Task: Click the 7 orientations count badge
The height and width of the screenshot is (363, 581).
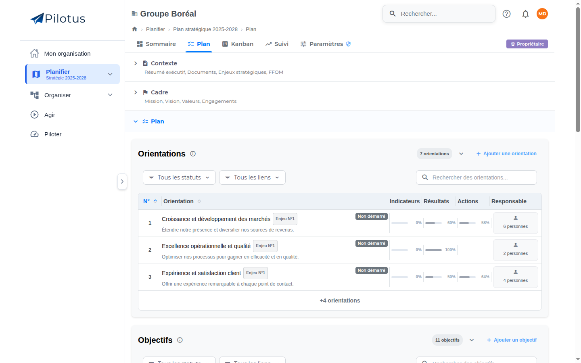Action: tap(435, 154)
